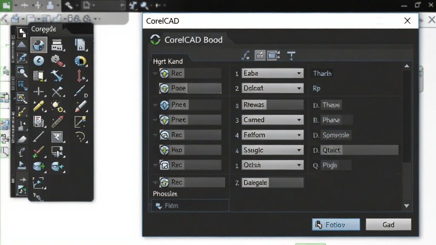
Task: Click the screen camera icon in dialog toolbar
Action: [273, 56]
